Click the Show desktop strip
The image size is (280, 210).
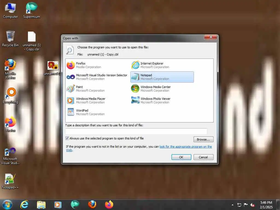pyautogui.click(x=278, y=205)
